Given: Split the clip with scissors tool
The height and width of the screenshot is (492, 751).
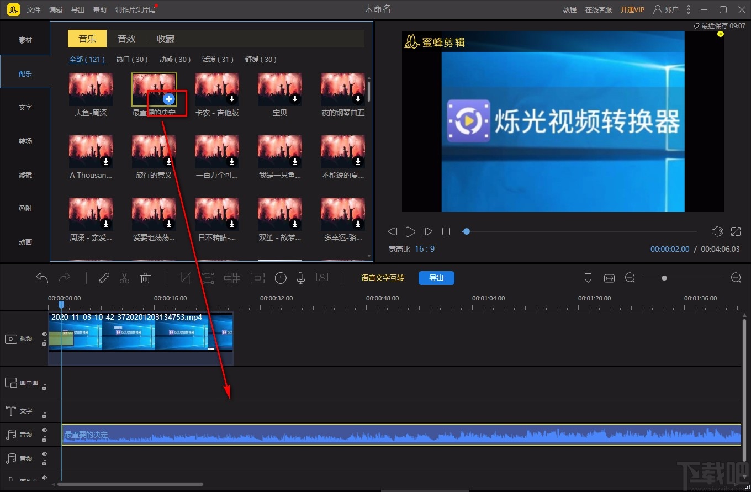Looking at the screenshot, I should coord(124,278).
